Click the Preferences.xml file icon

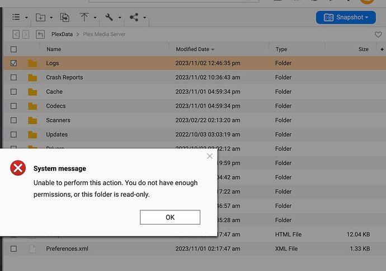click(32, 249)
